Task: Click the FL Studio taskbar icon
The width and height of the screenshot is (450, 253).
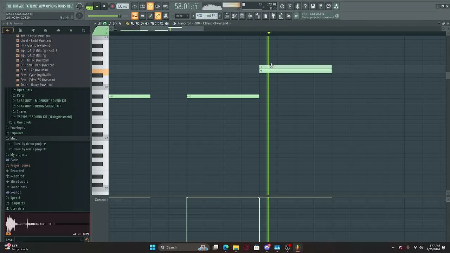Action: point(298,247)
